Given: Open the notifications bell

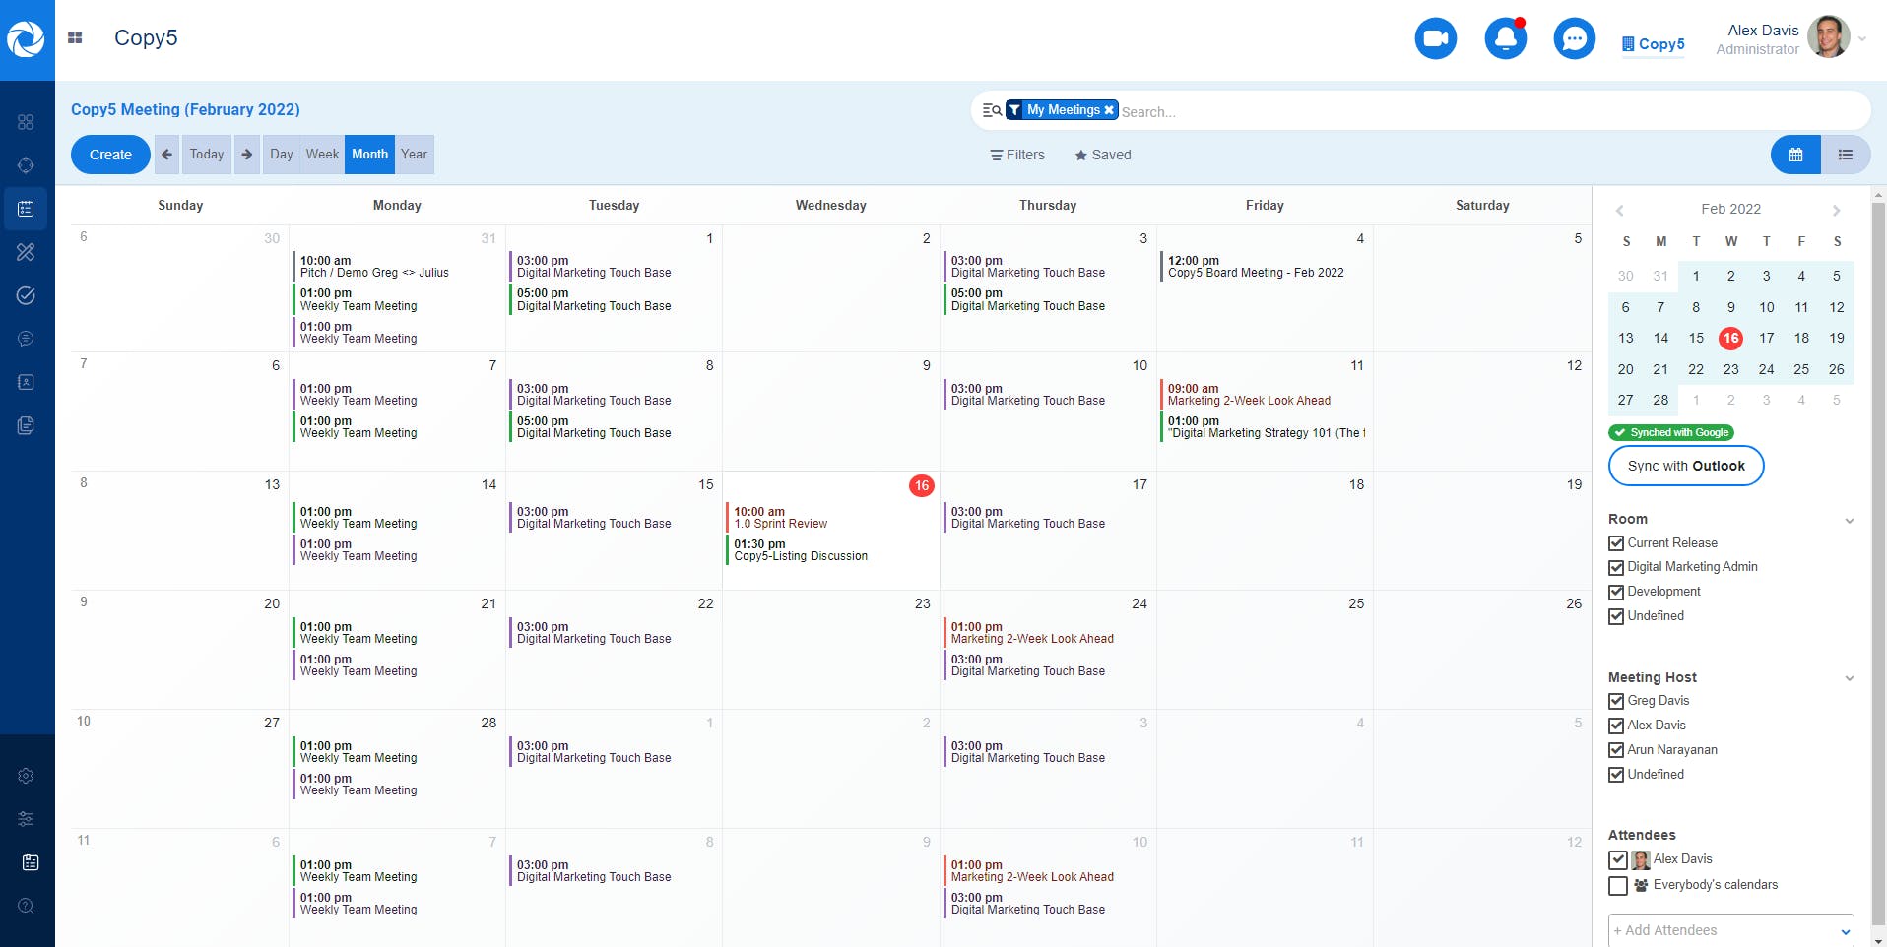Looking at the screenshot, I should click(x=1505, y=38).
